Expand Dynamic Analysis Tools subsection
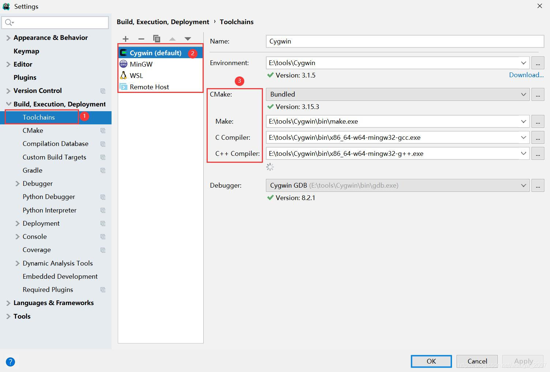Screen dimensions: 550x372 [x=17, y=263]
